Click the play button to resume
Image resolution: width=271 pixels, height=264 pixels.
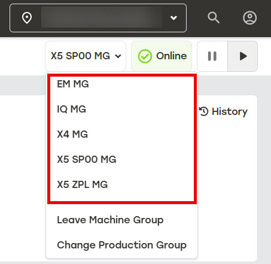point(243,56)
